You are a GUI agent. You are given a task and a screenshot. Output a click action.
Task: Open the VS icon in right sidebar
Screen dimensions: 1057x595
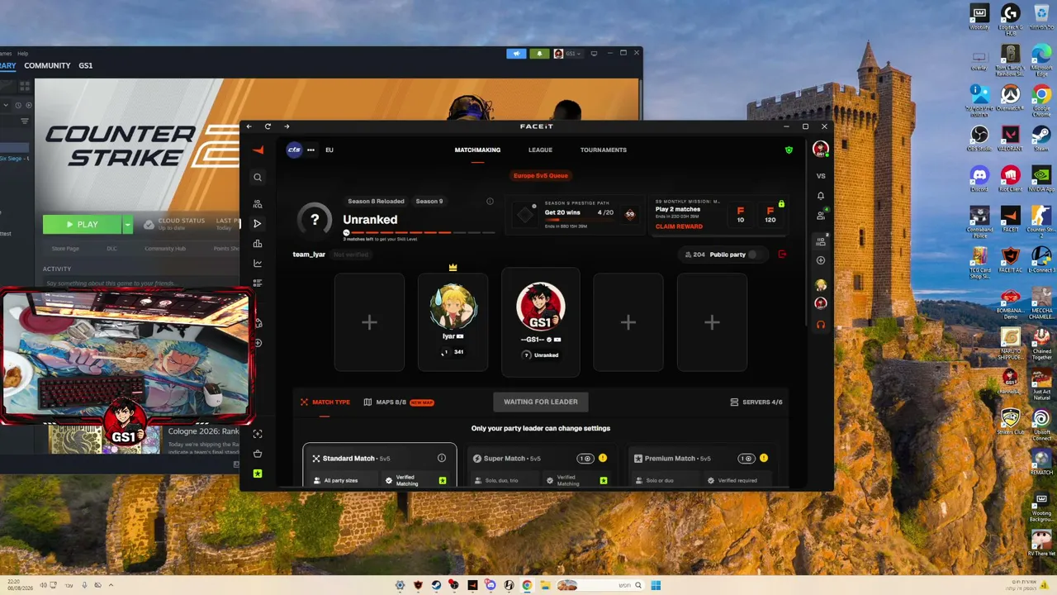point(821,176)
